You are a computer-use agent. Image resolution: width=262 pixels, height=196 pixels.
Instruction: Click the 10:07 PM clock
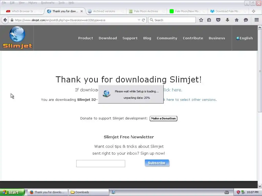(253, 192)
